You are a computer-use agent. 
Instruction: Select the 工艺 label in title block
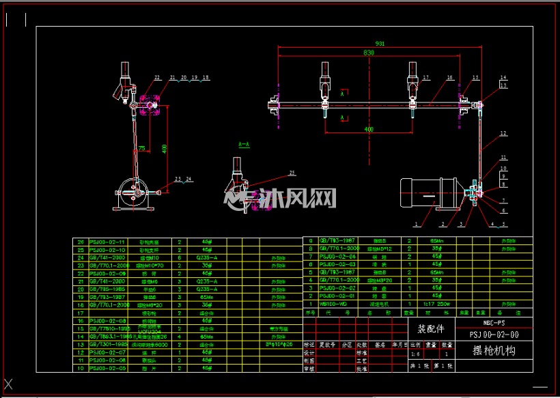tap(361, 361)
